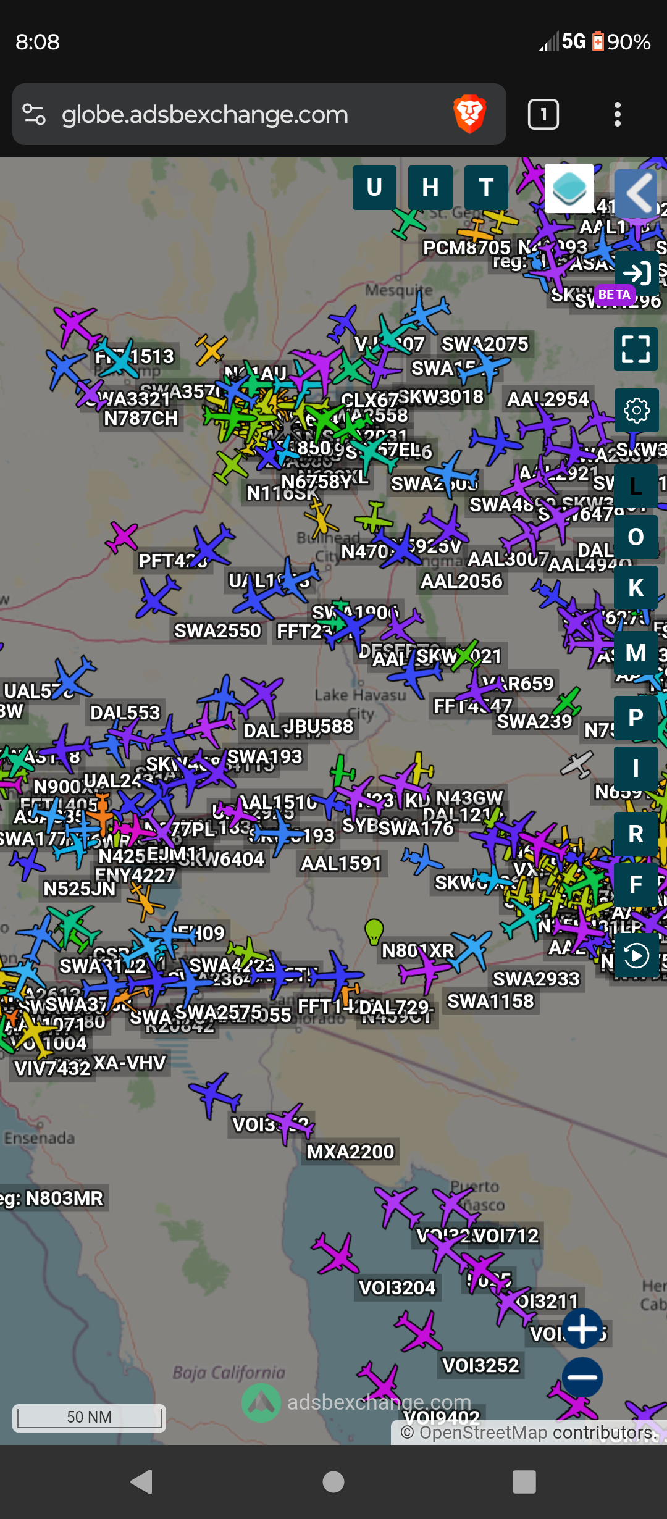Zoom in with the plus button
Viewport: 667px width, 1519px height.
pos(582,1328)
